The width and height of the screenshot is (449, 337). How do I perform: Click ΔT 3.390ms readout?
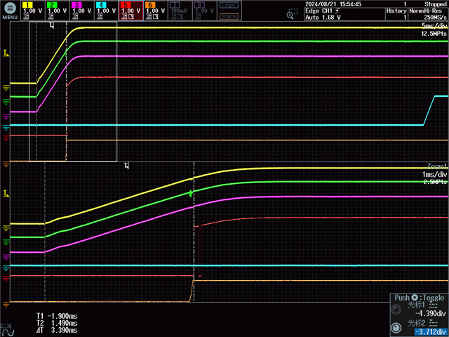pyautogui.click(x=57, y=330)
